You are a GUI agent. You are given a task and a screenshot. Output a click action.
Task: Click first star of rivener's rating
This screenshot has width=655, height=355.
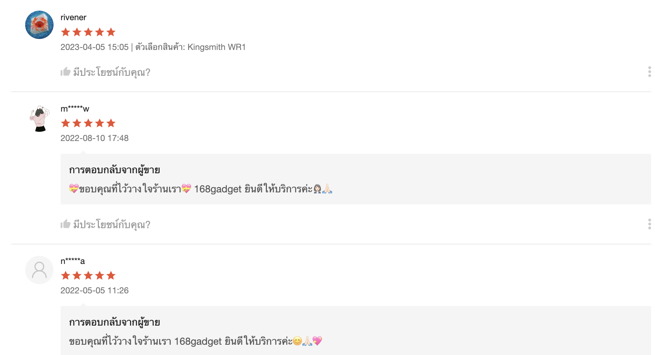tap(66, 32)
